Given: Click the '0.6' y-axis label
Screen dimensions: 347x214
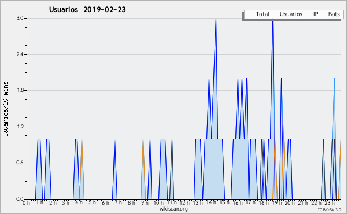Looking at the screenshot, I should click(20, 163).
